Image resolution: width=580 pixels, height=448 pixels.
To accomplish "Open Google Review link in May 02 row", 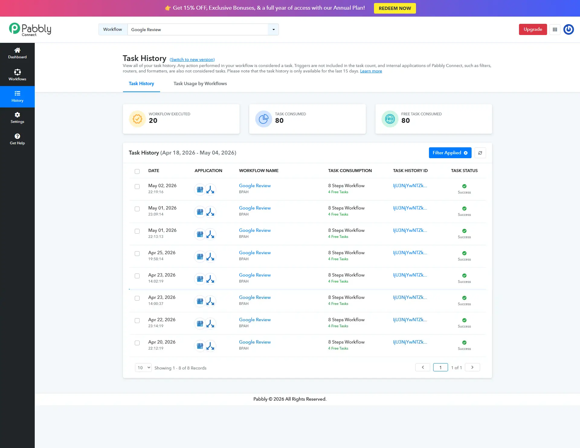I will (255, 186).
